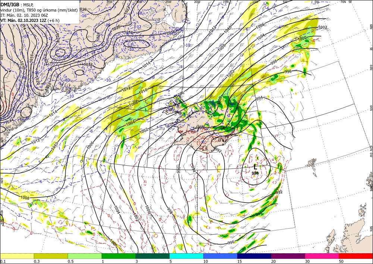The image size is (373, 264).
Task: Click the '10W' longitude label at top
Action: click(x=255, y=2)
